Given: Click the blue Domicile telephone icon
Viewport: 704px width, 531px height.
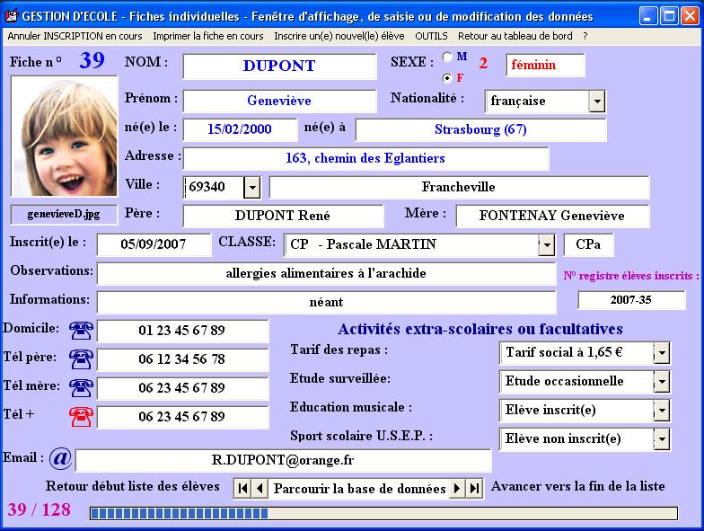Looking at the screenshot, I should point(81,331).
